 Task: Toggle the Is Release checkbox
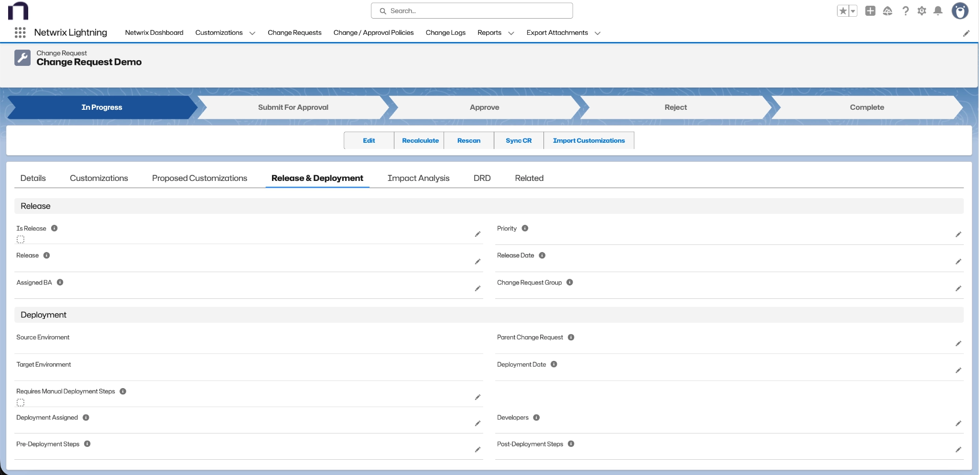(21, 239)
